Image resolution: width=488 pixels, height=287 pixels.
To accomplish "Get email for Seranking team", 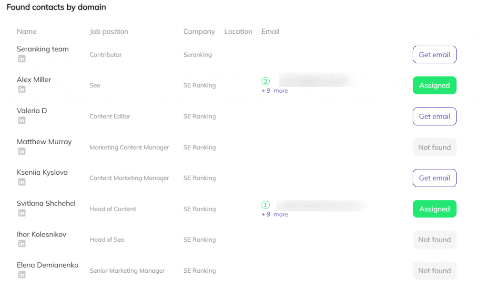I will [x=435, y=55].
